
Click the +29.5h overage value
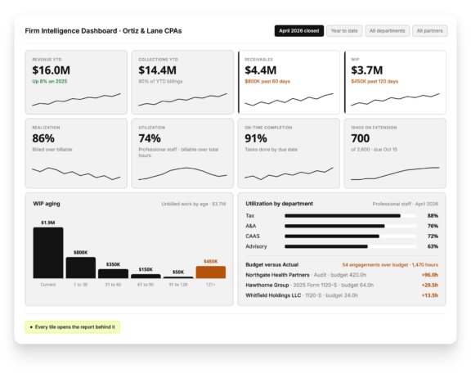(430, 286)
